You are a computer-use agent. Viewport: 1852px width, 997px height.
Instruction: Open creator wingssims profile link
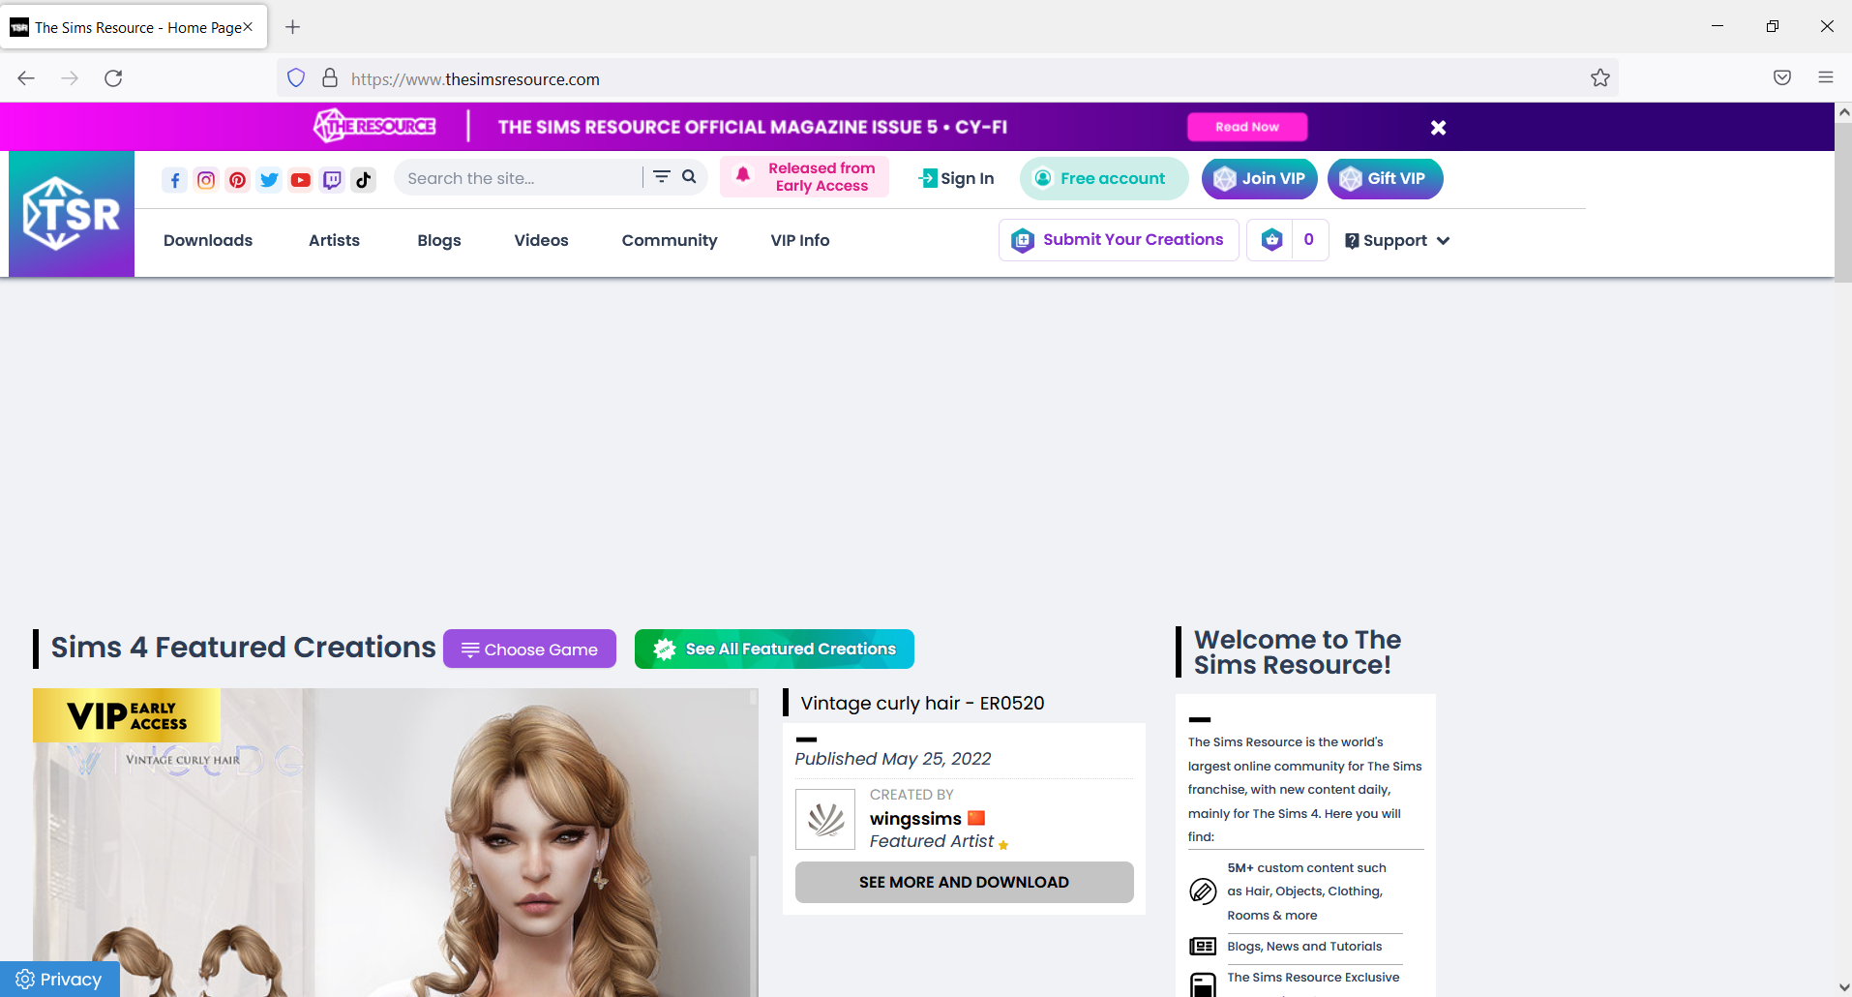(914, 818)
